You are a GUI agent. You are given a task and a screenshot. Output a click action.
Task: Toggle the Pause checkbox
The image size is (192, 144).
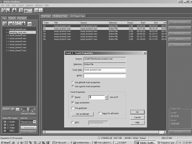[73, 97]
